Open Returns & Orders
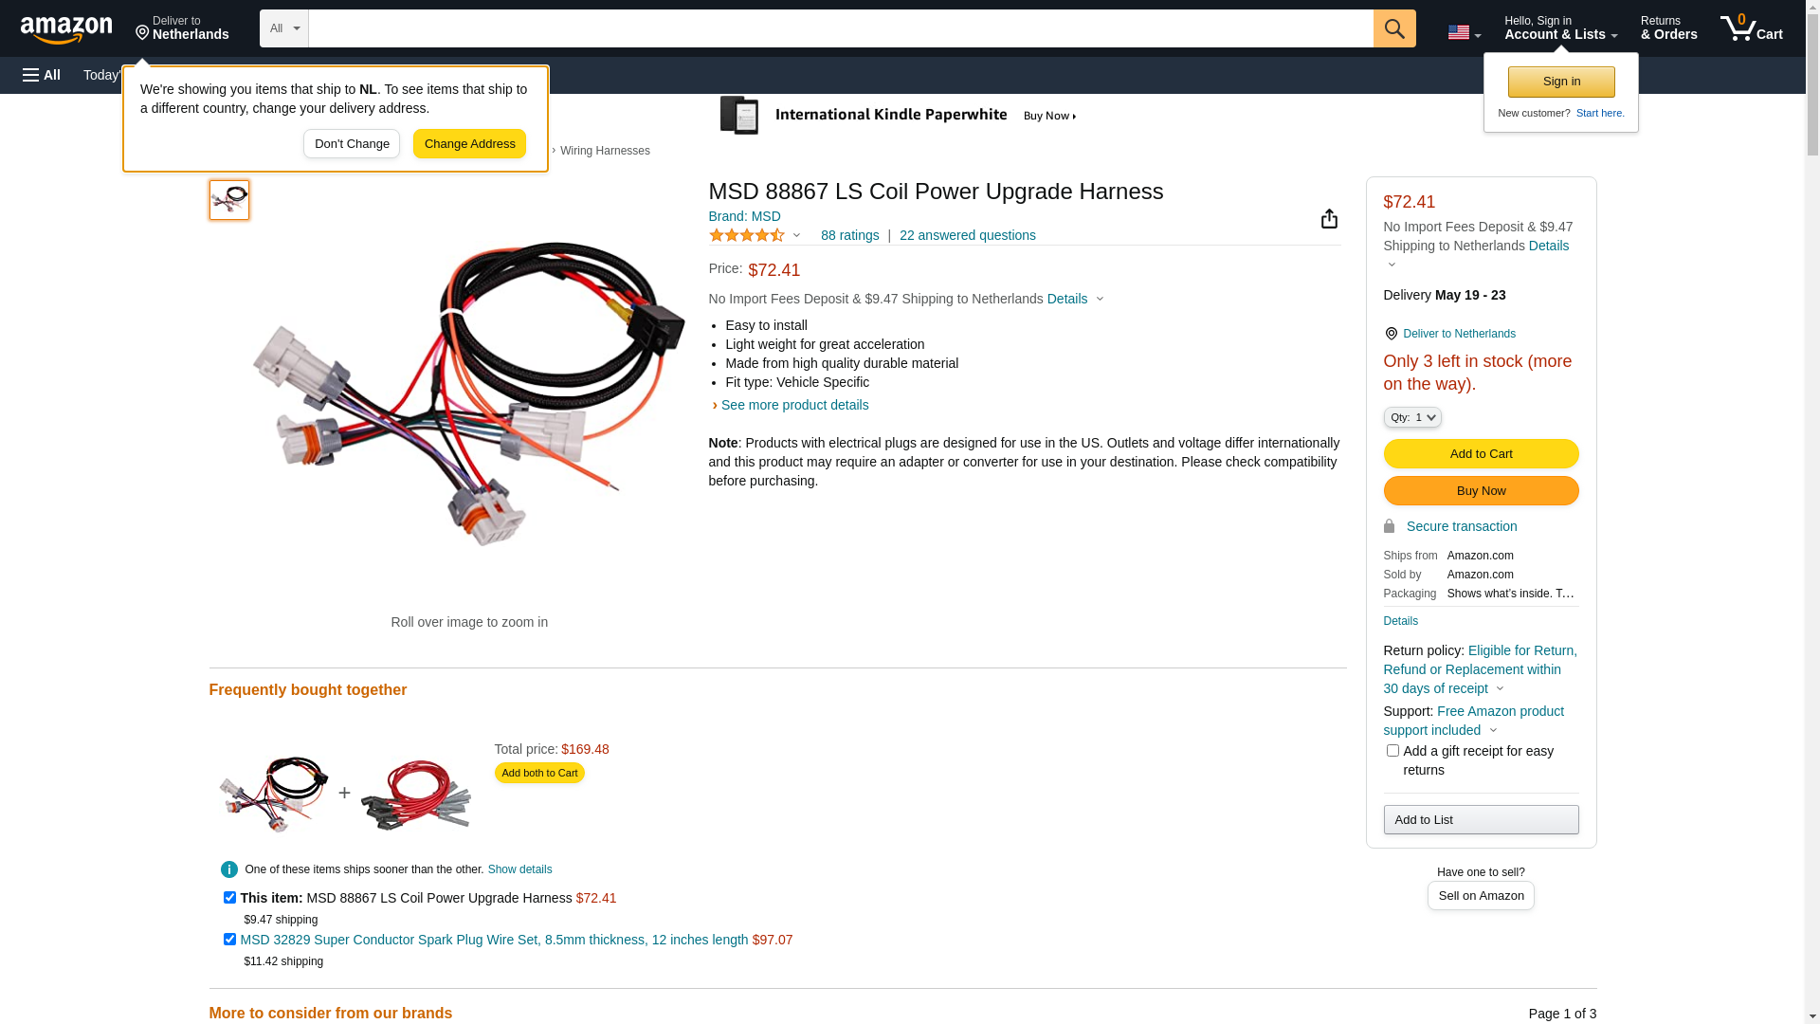Image resolution: width=1820 pixels, height=1024 pixels. point(1668,28)
